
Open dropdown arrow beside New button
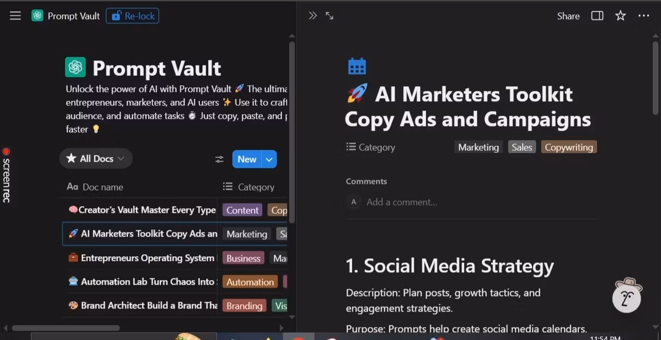[269, 159]
